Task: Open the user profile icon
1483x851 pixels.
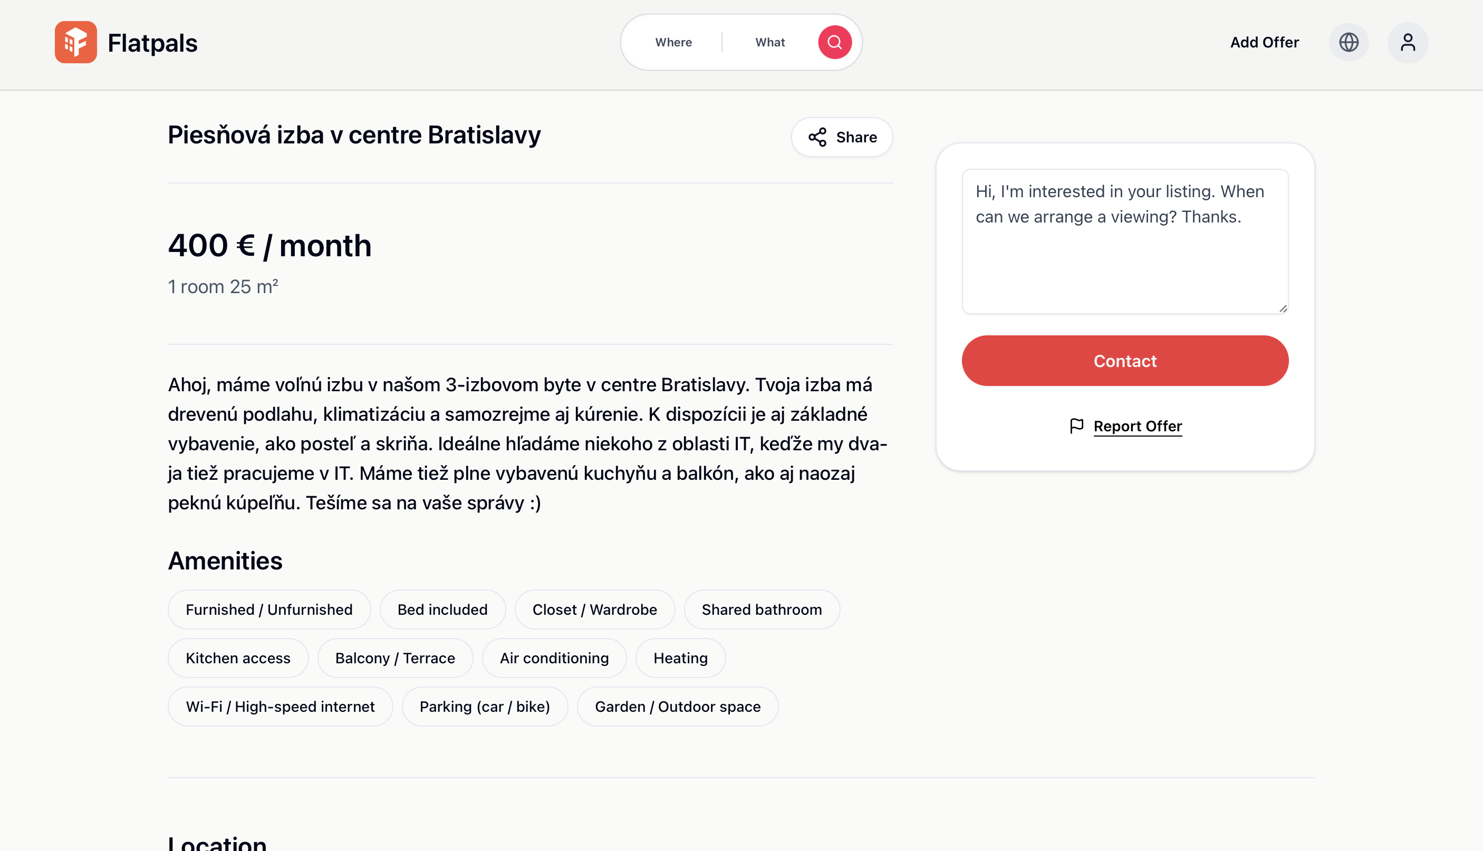Action: pos(1408,42)
